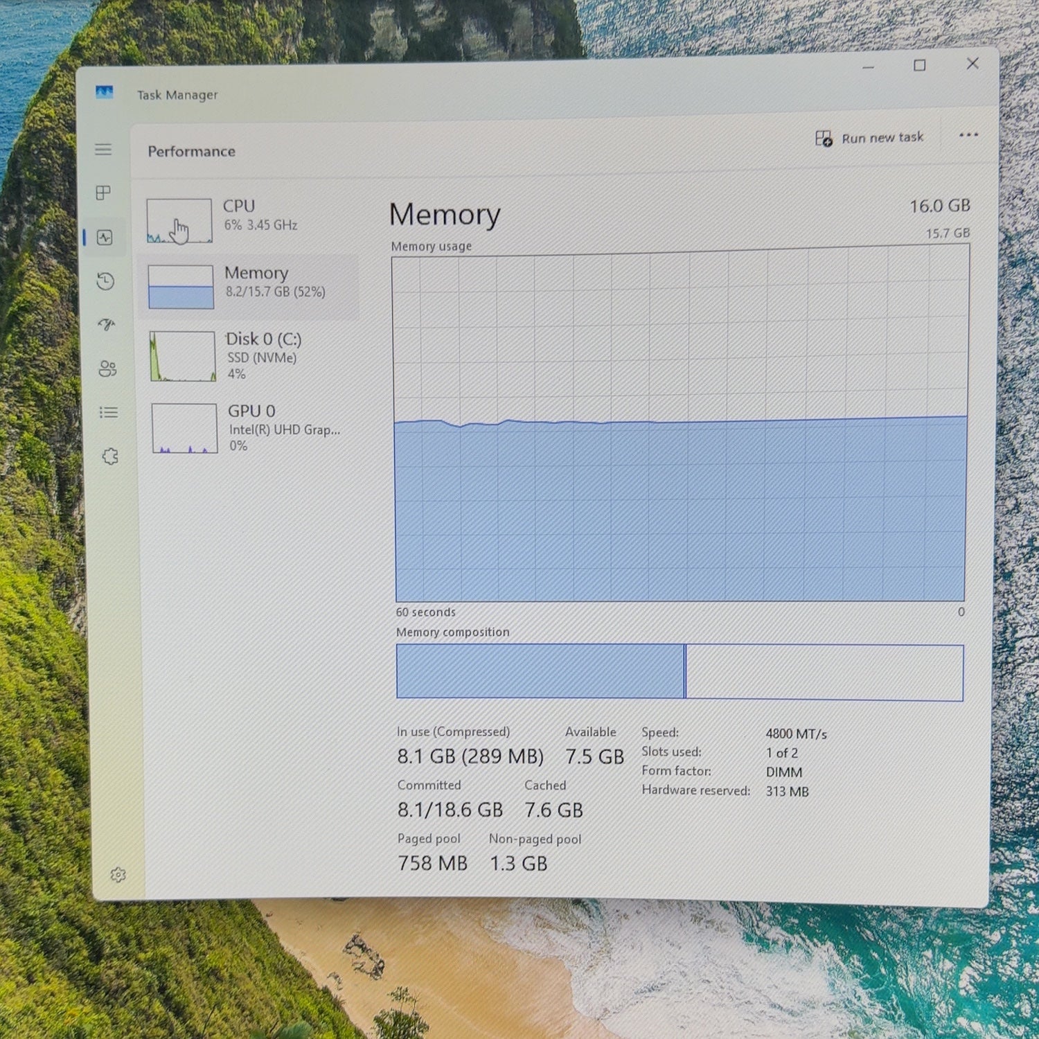Open the hamburger navigation menu
The width and height of the screenshot is (1039, 1039).
coord(103,150)
